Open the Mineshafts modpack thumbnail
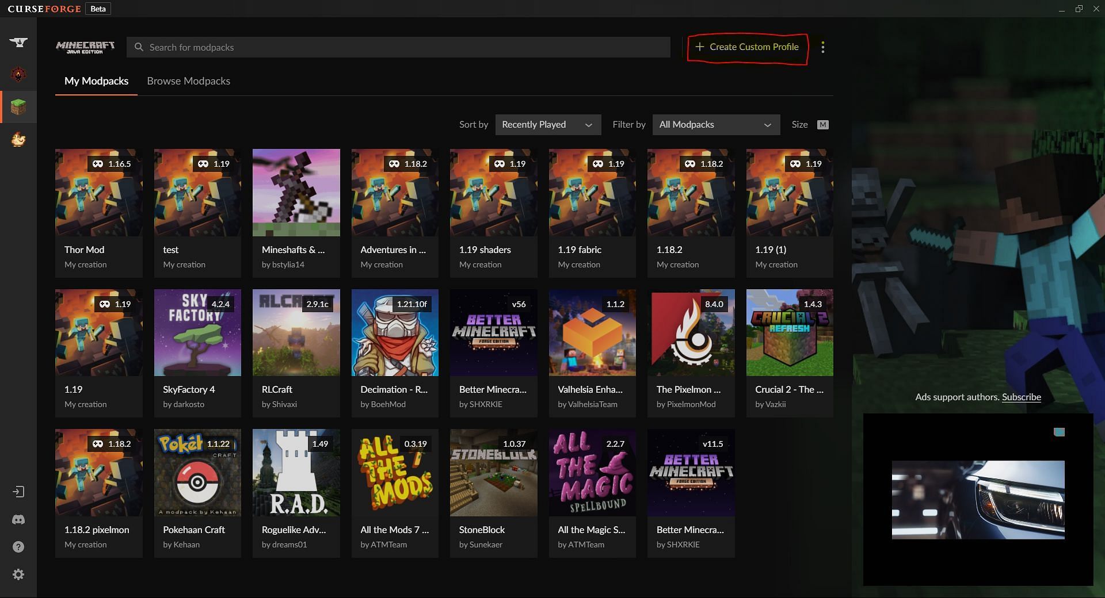The width and height of the screenshot is (1105, 598). (x=296, y=193)
